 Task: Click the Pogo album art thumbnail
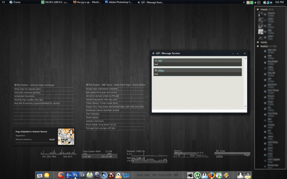(x=66, y=136)
